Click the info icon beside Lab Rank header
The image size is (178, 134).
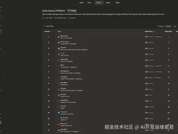51,31
